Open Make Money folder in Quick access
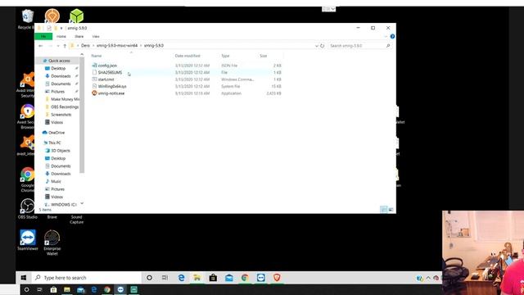Image resolution: width=524 pixels, height=295 pixels. click(65, 99)
